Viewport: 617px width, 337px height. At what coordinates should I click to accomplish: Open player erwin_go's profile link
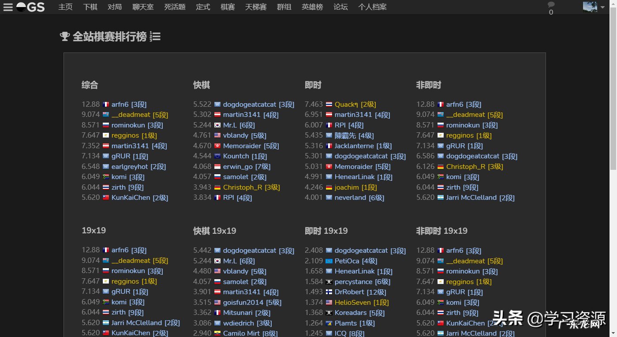point(247,167)
